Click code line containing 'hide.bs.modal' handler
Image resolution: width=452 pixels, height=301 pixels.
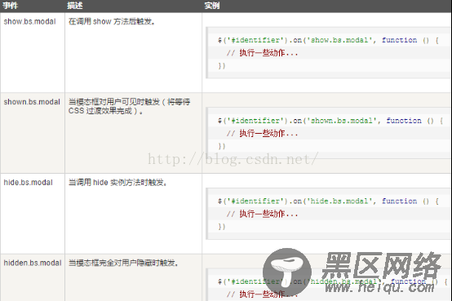(328, 201)
